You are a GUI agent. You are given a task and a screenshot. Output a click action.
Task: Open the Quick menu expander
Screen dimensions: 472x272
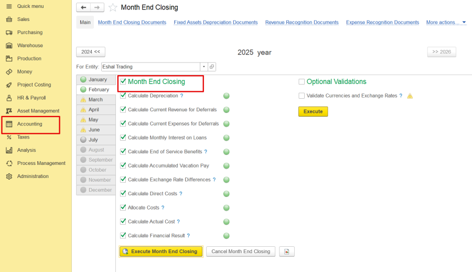coord(9,6)
